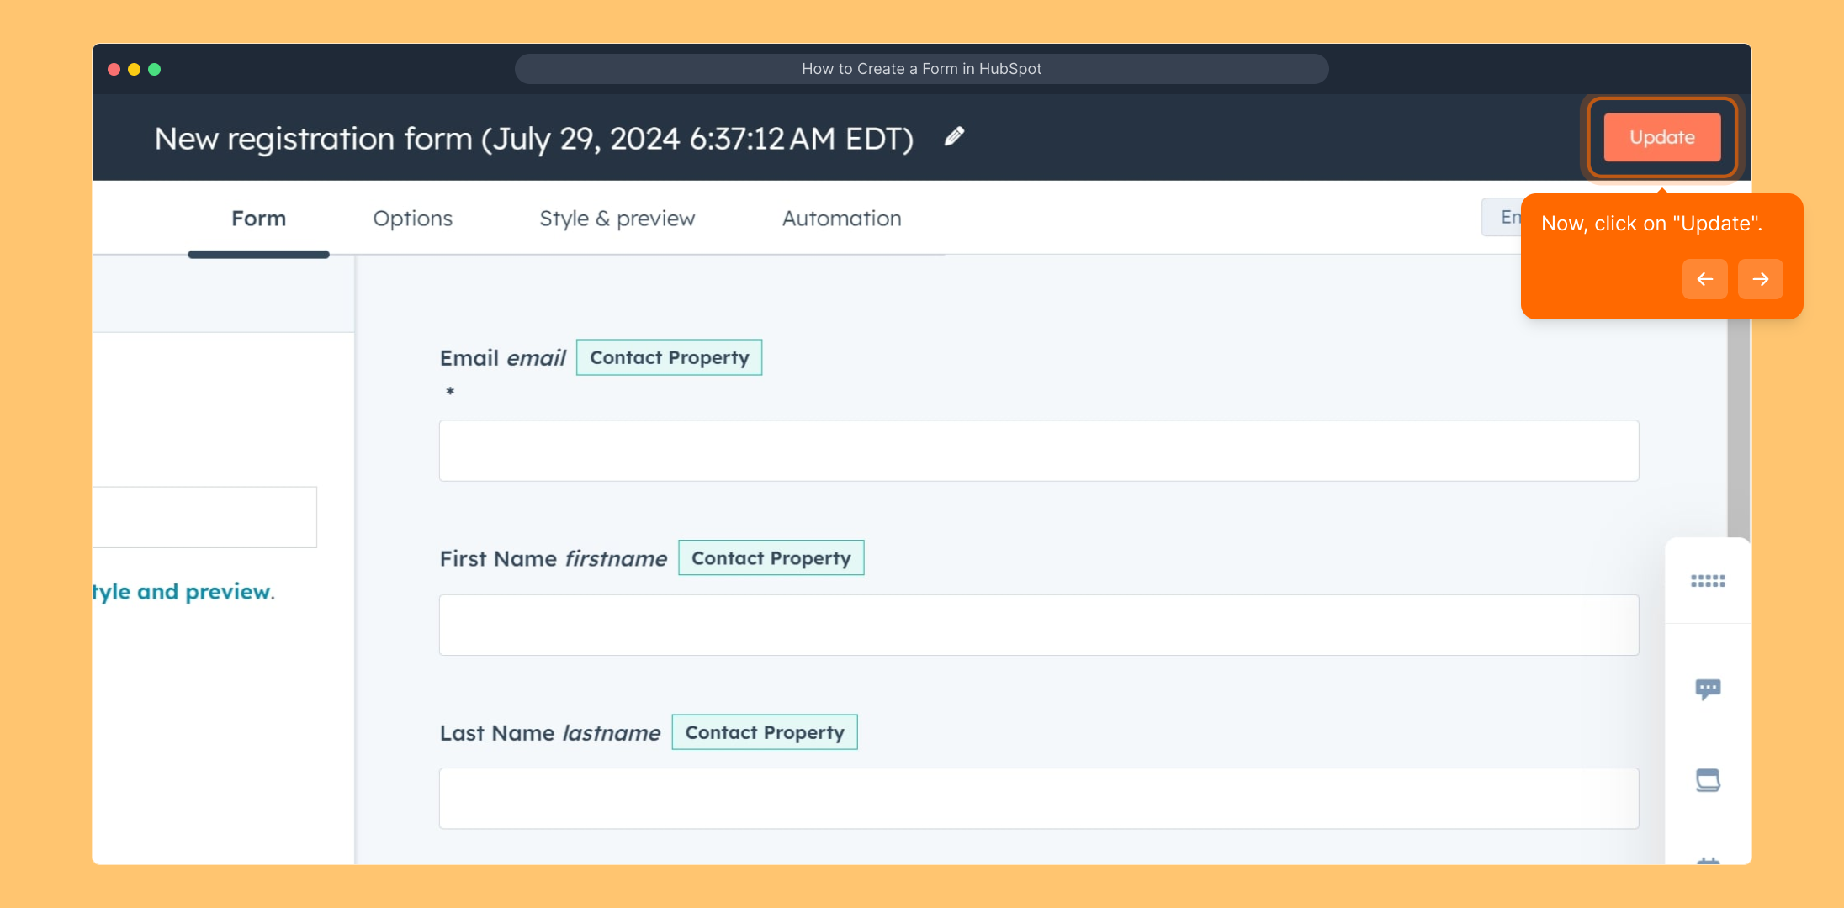Viewport: 1844px width, 908px height.
Task: Go to previous tutorial step arrow
Action: pyautogui.click(x=1704, y=279)
